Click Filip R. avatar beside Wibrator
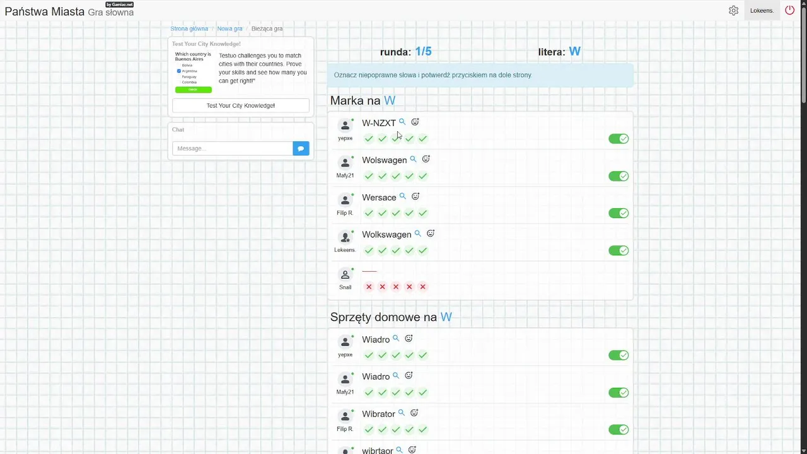 pyautogui.click(x=345, y=416)
